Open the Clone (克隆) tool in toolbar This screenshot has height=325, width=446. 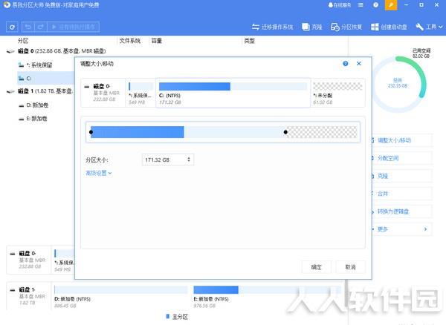(x=312, y=27)
